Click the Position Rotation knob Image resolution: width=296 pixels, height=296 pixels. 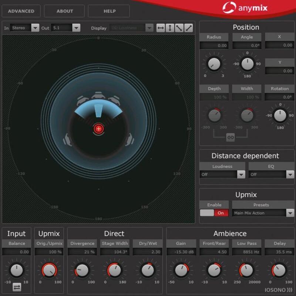coord(280,116)
